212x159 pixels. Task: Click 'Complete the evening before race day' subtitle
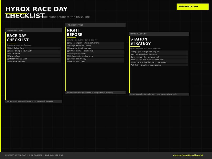pos(82,40)
